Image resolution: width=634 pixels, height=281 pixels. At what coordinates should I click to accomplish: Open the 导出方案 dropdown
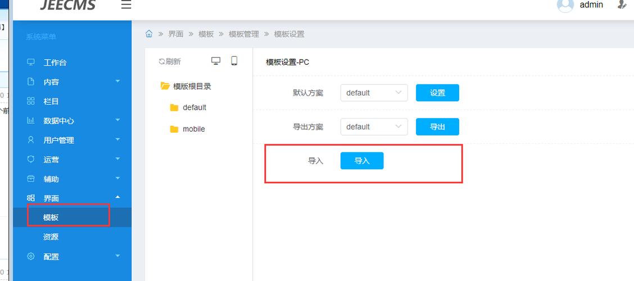tap(374, 126)
